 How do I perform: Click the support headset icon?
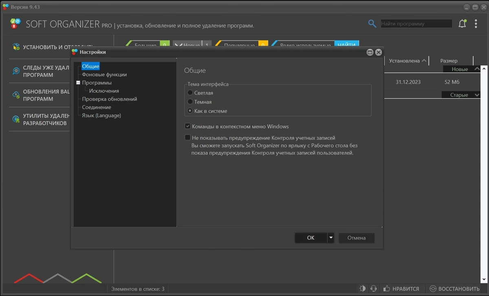pos(373,289)
